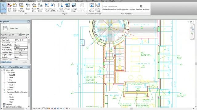Place an Image from Import panel

pyautogui.click(x=68, y=7)
